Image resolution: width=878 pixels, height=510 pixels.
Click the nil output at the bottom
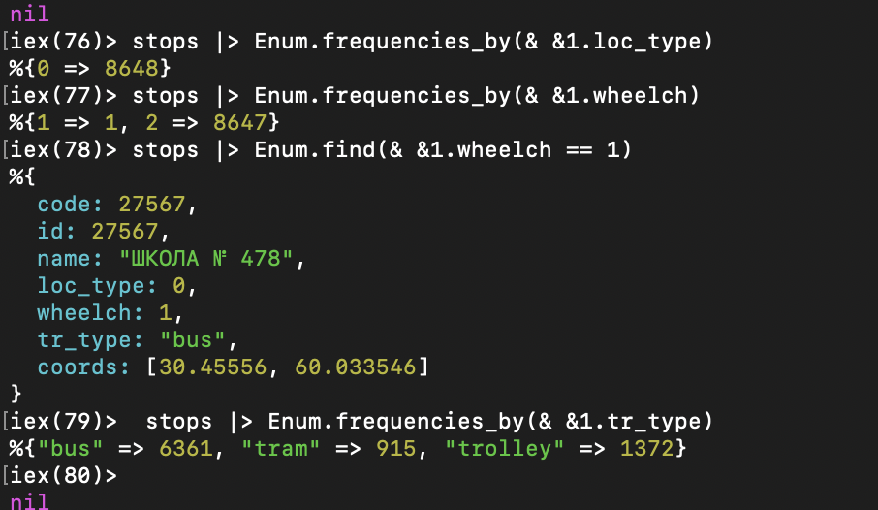click(x=29, y=500)
